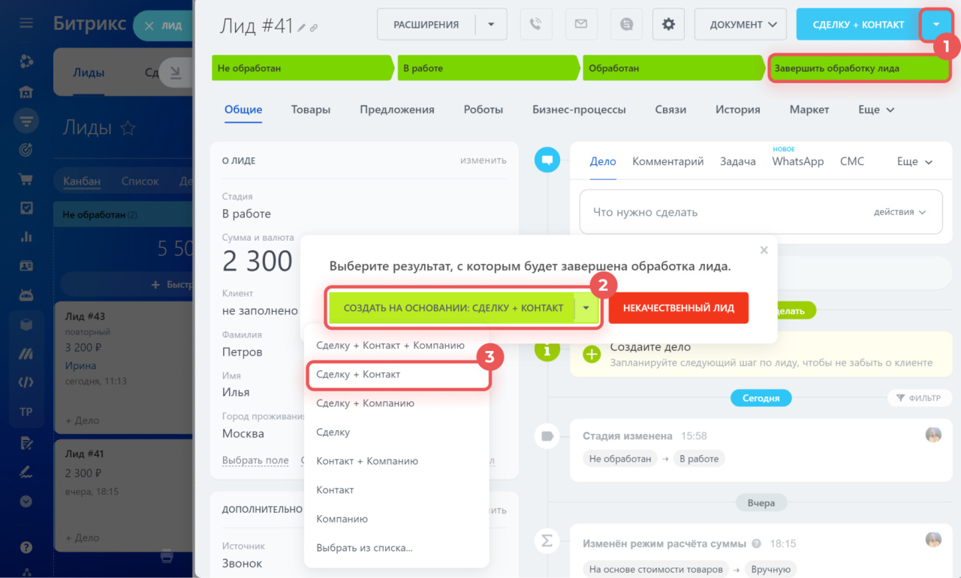The image size is (961, 578).
Task: Choose Контакт + Компанию from the list
Action: (367, 461)
